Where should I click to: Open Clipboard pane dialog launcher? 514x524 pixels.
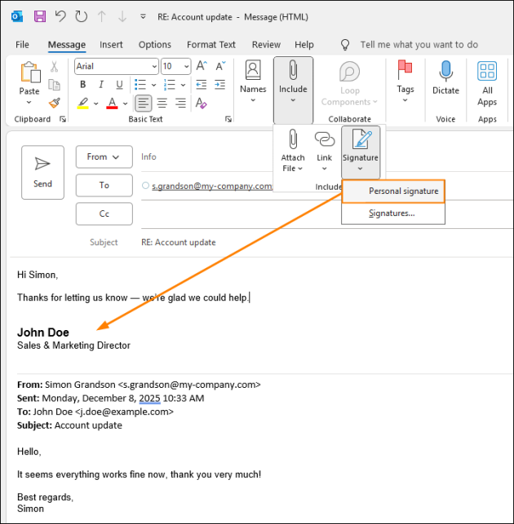pyautogui.click(x=63, y=119)
